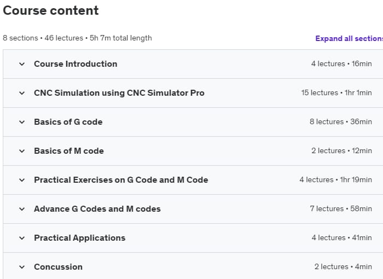Open the Course Introduction section title
Viewport: 383px width, 279px height.
pos(76,64)
